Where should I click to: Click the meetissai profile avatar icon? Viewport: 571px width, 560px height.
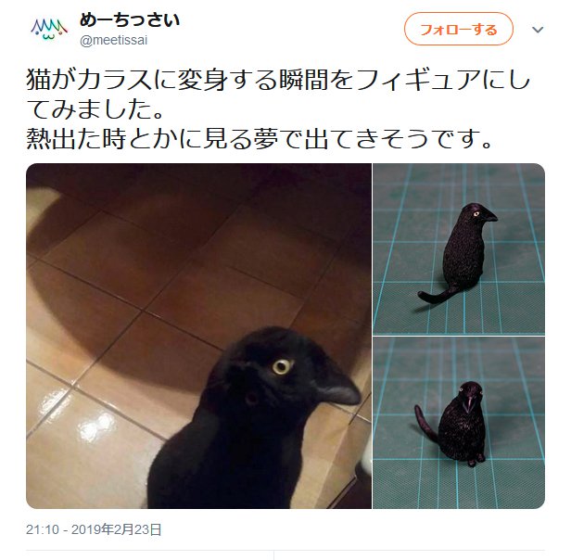tap(49, 29)
